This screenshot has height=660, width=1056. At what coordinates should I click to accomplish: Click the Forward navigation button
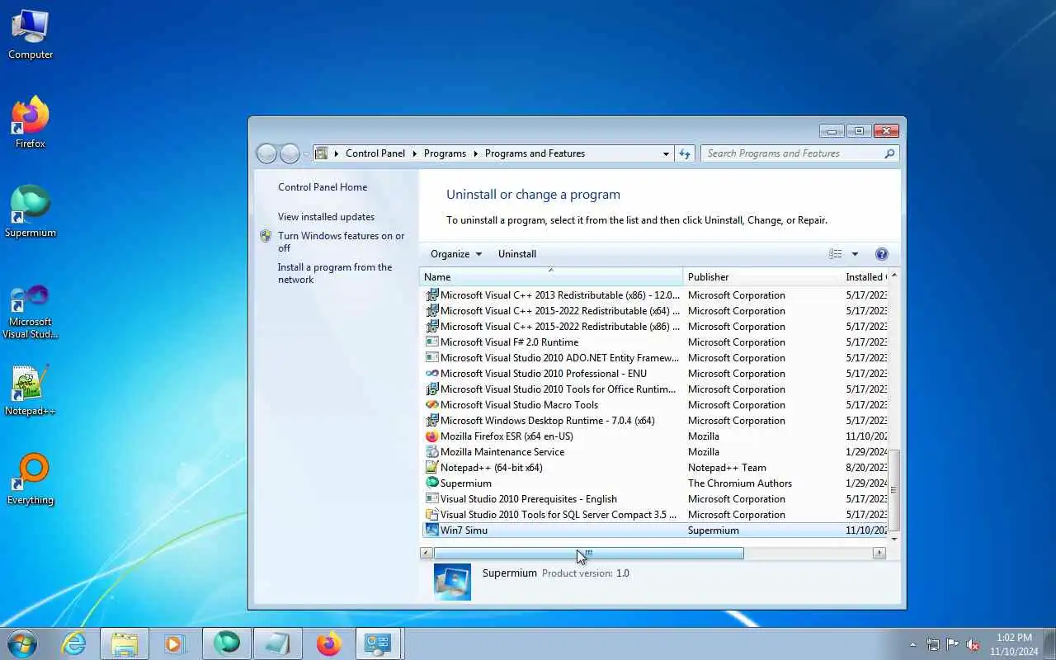[290, 153]
